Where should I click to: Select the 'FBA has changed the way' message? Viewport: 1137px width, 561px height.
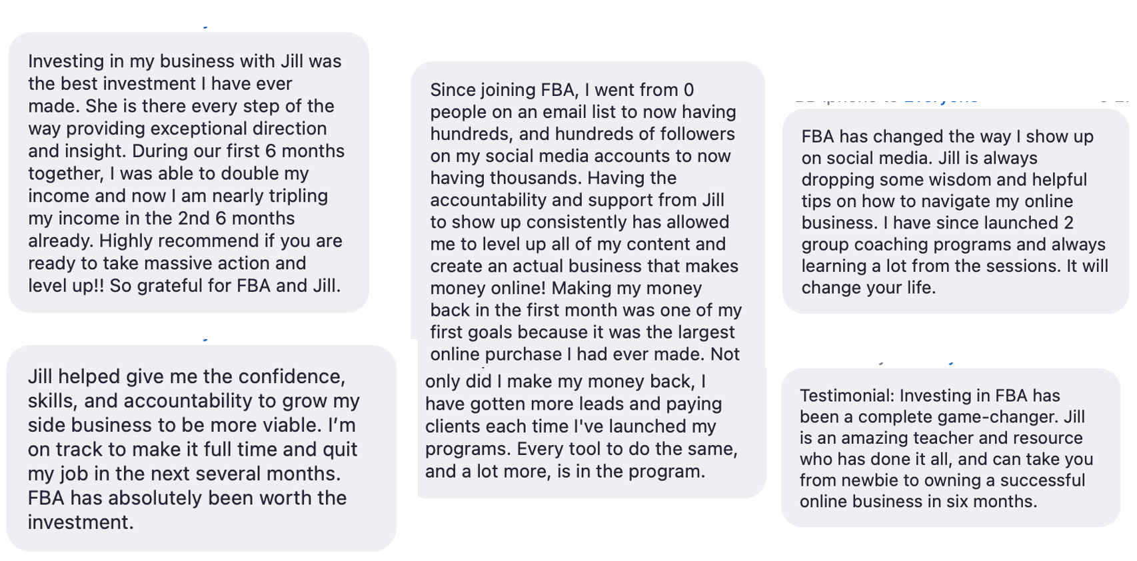click(x=955, y=211)
